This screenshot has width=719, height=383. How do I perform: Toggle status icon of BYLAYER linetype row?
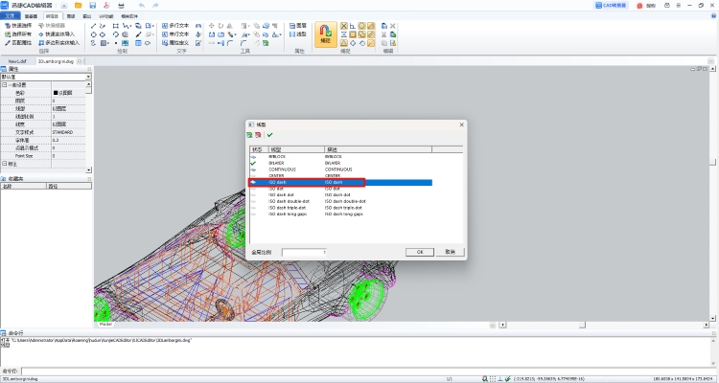coord(253,163)
